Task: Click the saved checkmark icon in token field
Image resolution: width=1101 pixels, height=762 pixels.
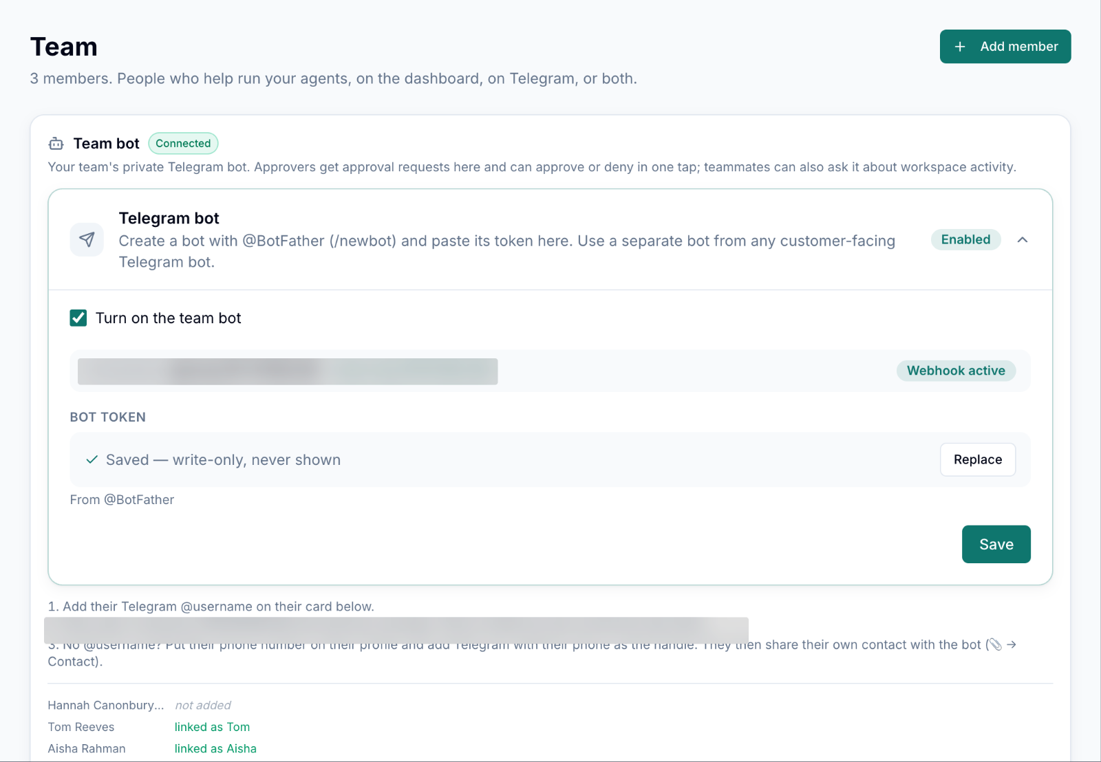Action: coord(92,460)
